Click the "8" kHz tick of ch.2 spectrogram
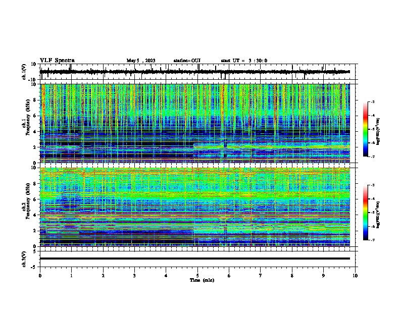 [x=35, y=184]
